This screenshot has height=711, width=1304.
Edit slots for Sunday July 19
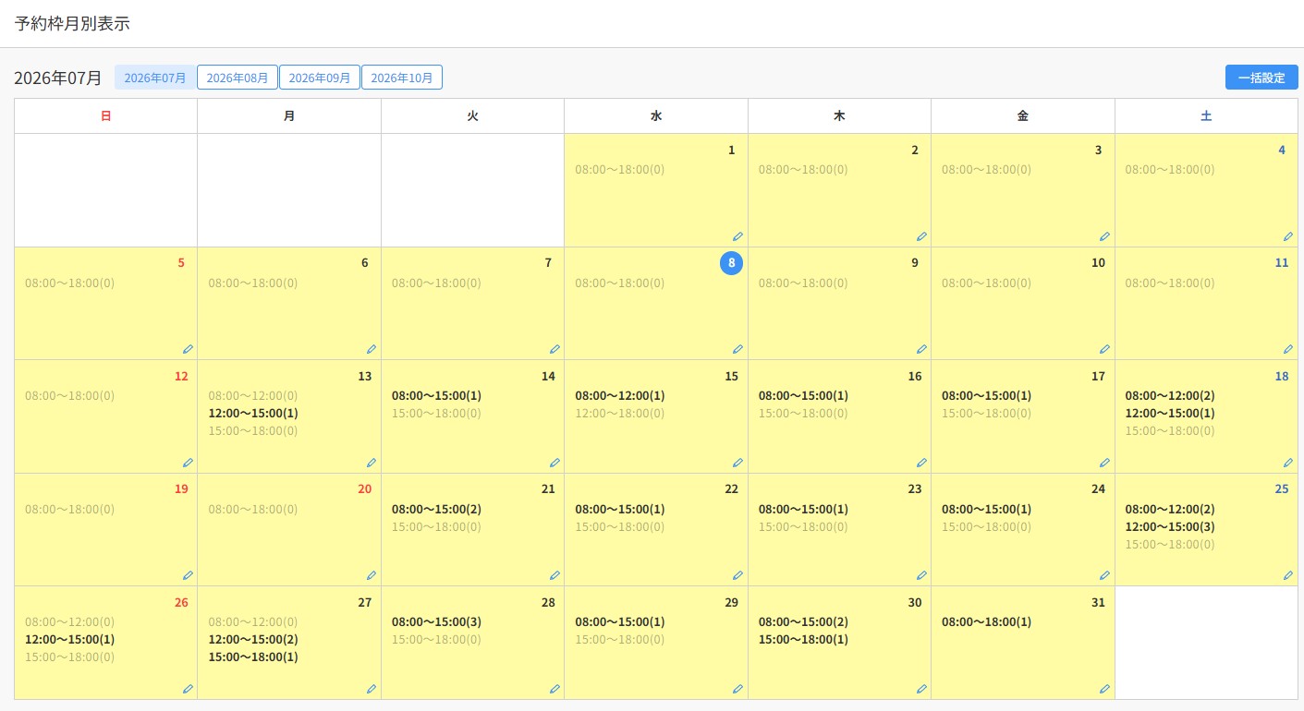tap(188, 575)
